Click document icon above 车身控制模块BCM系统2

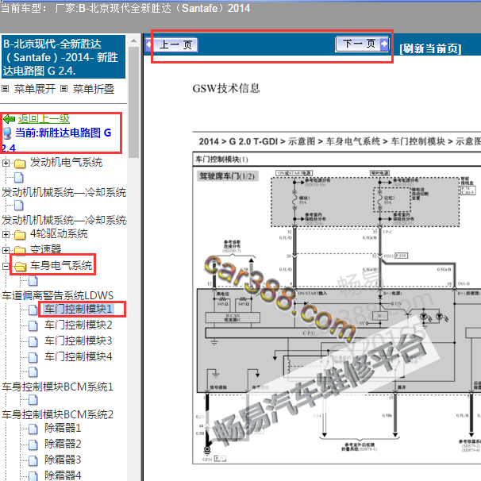pos(33,400)
